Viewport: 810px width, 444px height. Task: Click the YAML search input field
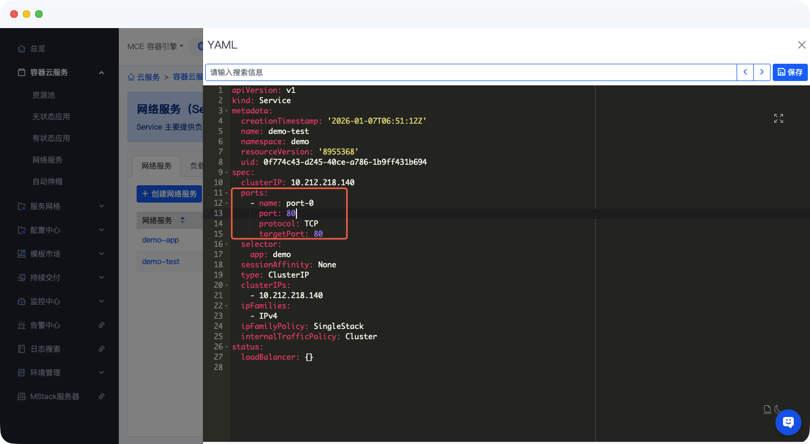click(x=470, y=72)
